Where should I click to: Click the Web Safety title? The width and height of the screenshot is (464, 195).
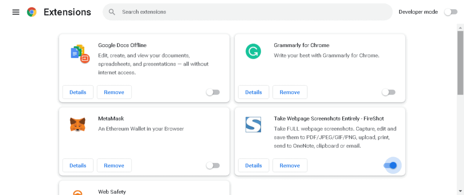point(112,192)
